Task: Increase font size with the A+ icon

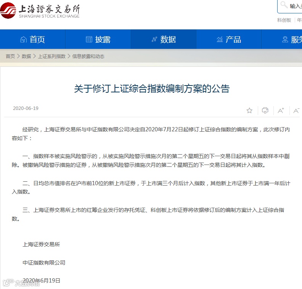Action: point(281,110)
